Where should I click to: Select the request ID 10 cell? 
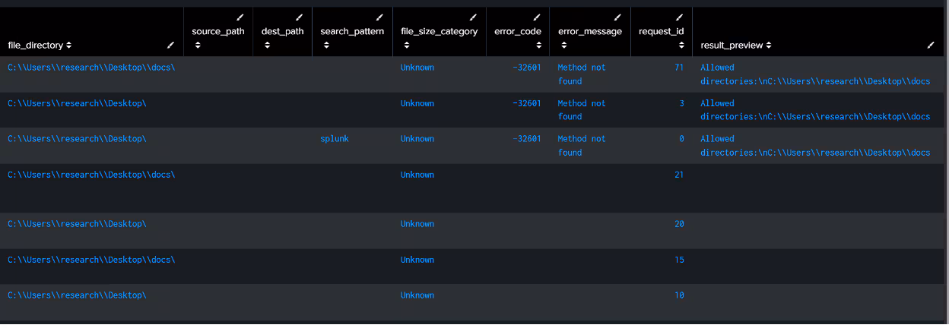click(x=679, y=295)
